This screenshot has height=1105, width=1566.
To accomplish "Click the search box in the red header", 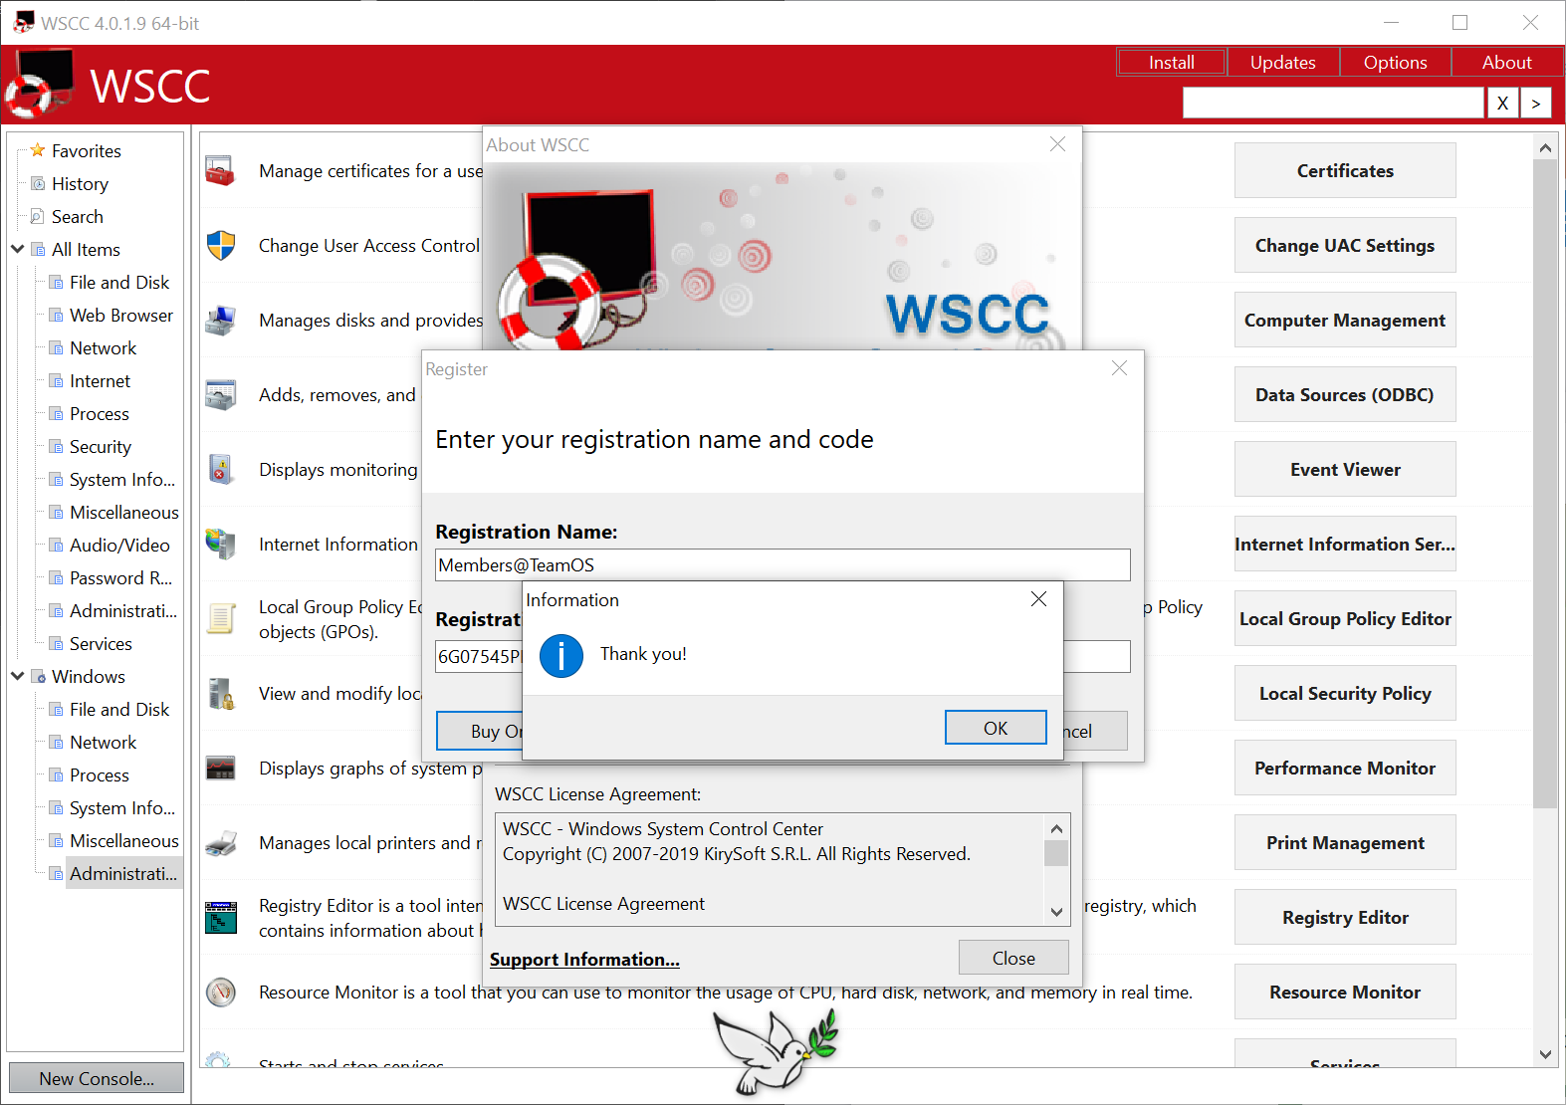I will 1333,103.
